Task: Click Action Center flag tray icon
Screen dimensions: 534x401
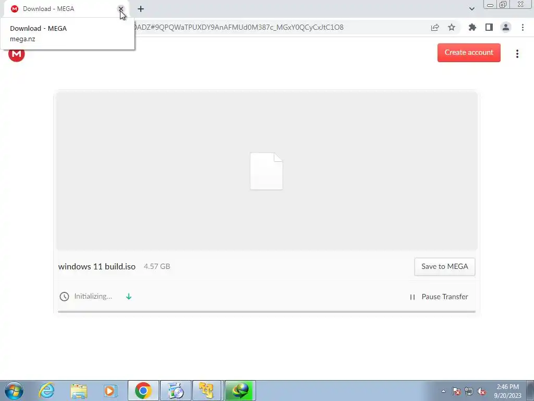Action: 456,391
